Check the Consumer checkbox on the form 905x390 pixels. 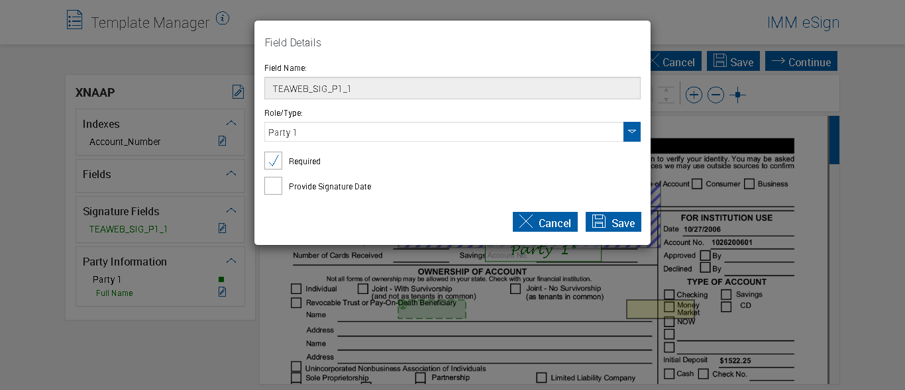click(x=697, y=184)
